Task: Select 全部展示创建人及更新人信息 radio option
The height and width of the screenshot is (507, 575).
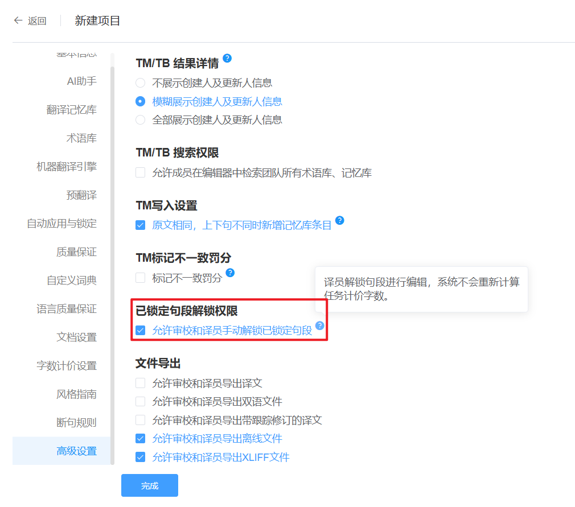Action: [140, 120]
